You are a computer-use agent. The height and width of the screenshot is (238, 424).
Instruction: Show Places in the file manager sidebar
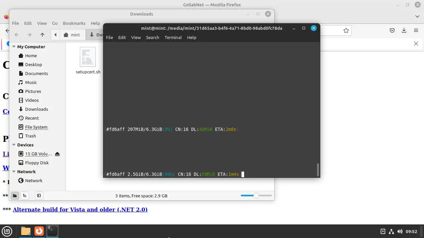pos(15,196)
